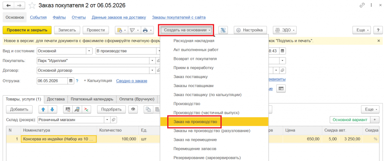
Task: Open the Файлы section link
Action: (59, 17)
